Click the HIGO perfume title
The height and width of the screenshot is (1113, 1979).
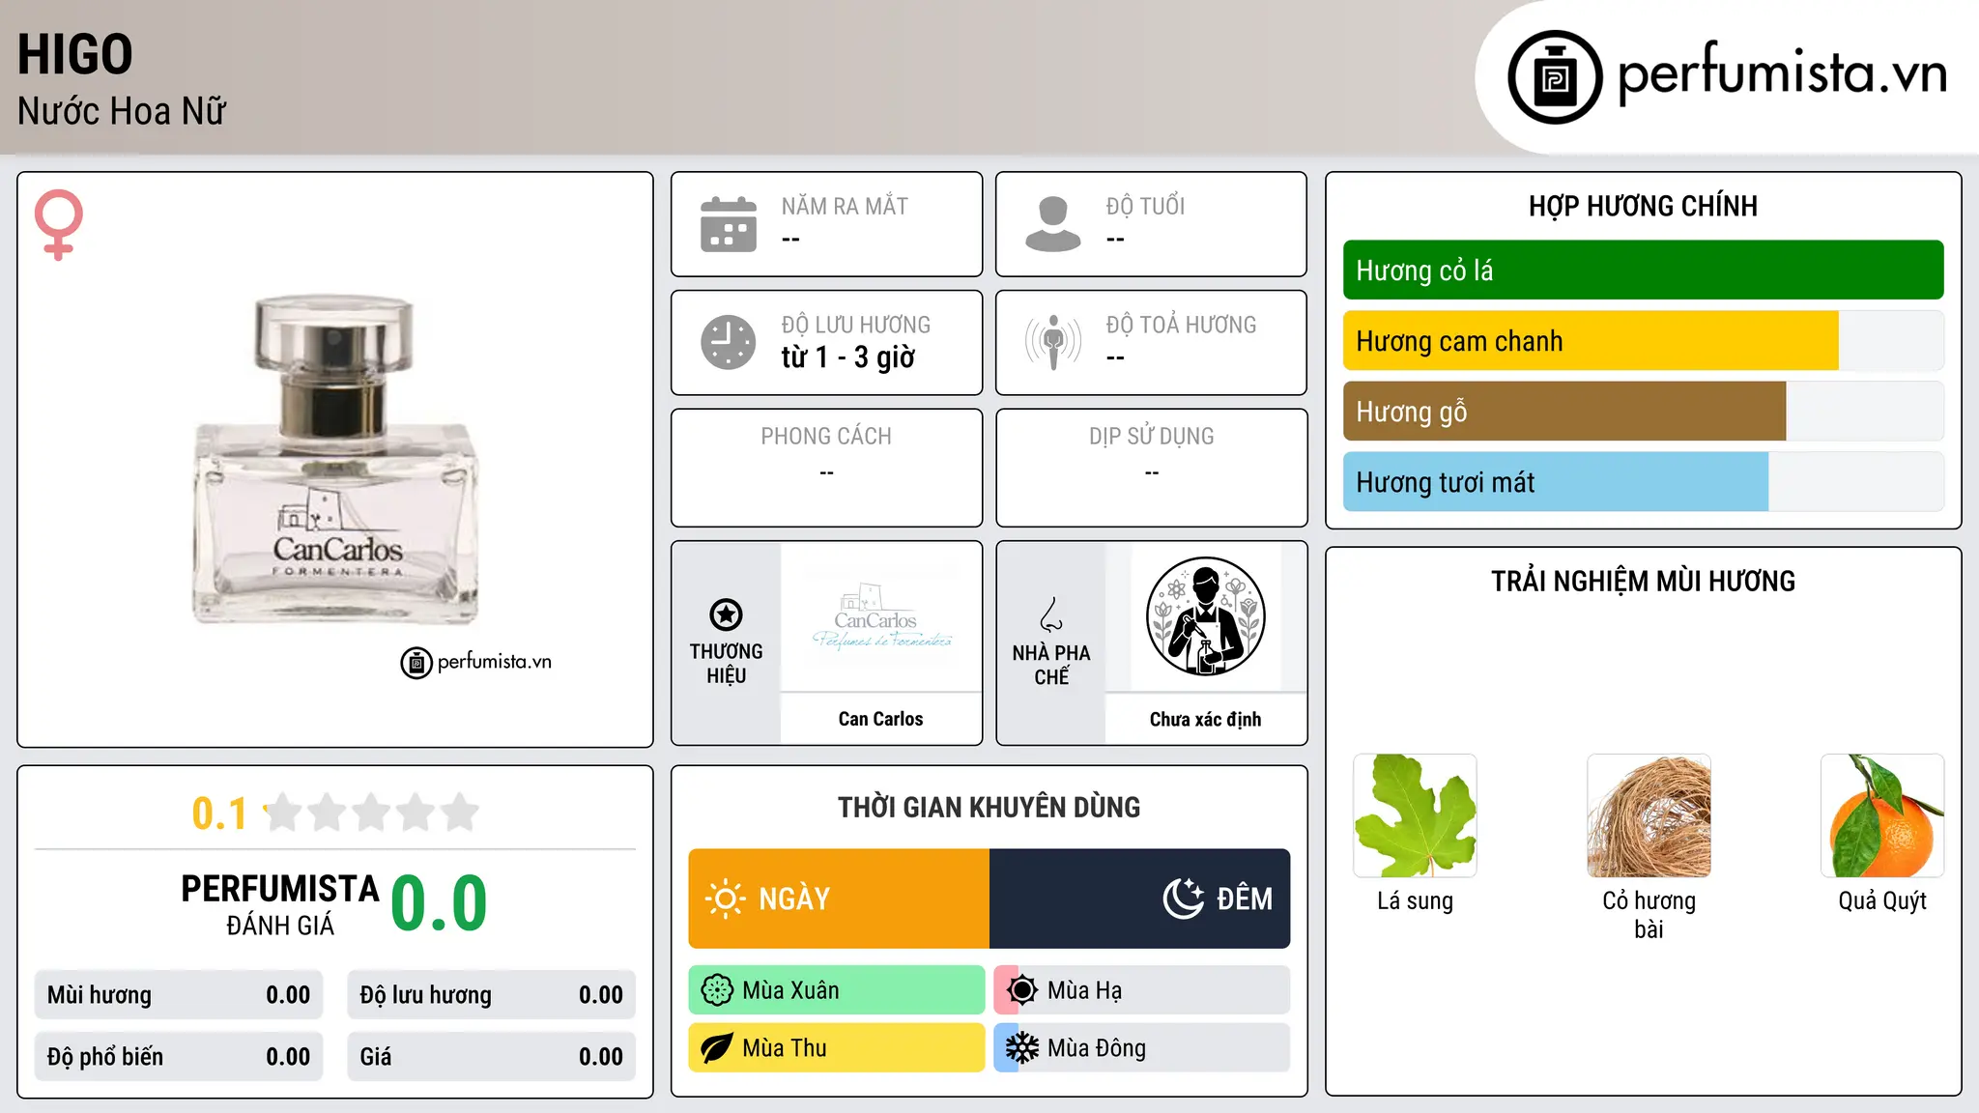pos(75,54)
